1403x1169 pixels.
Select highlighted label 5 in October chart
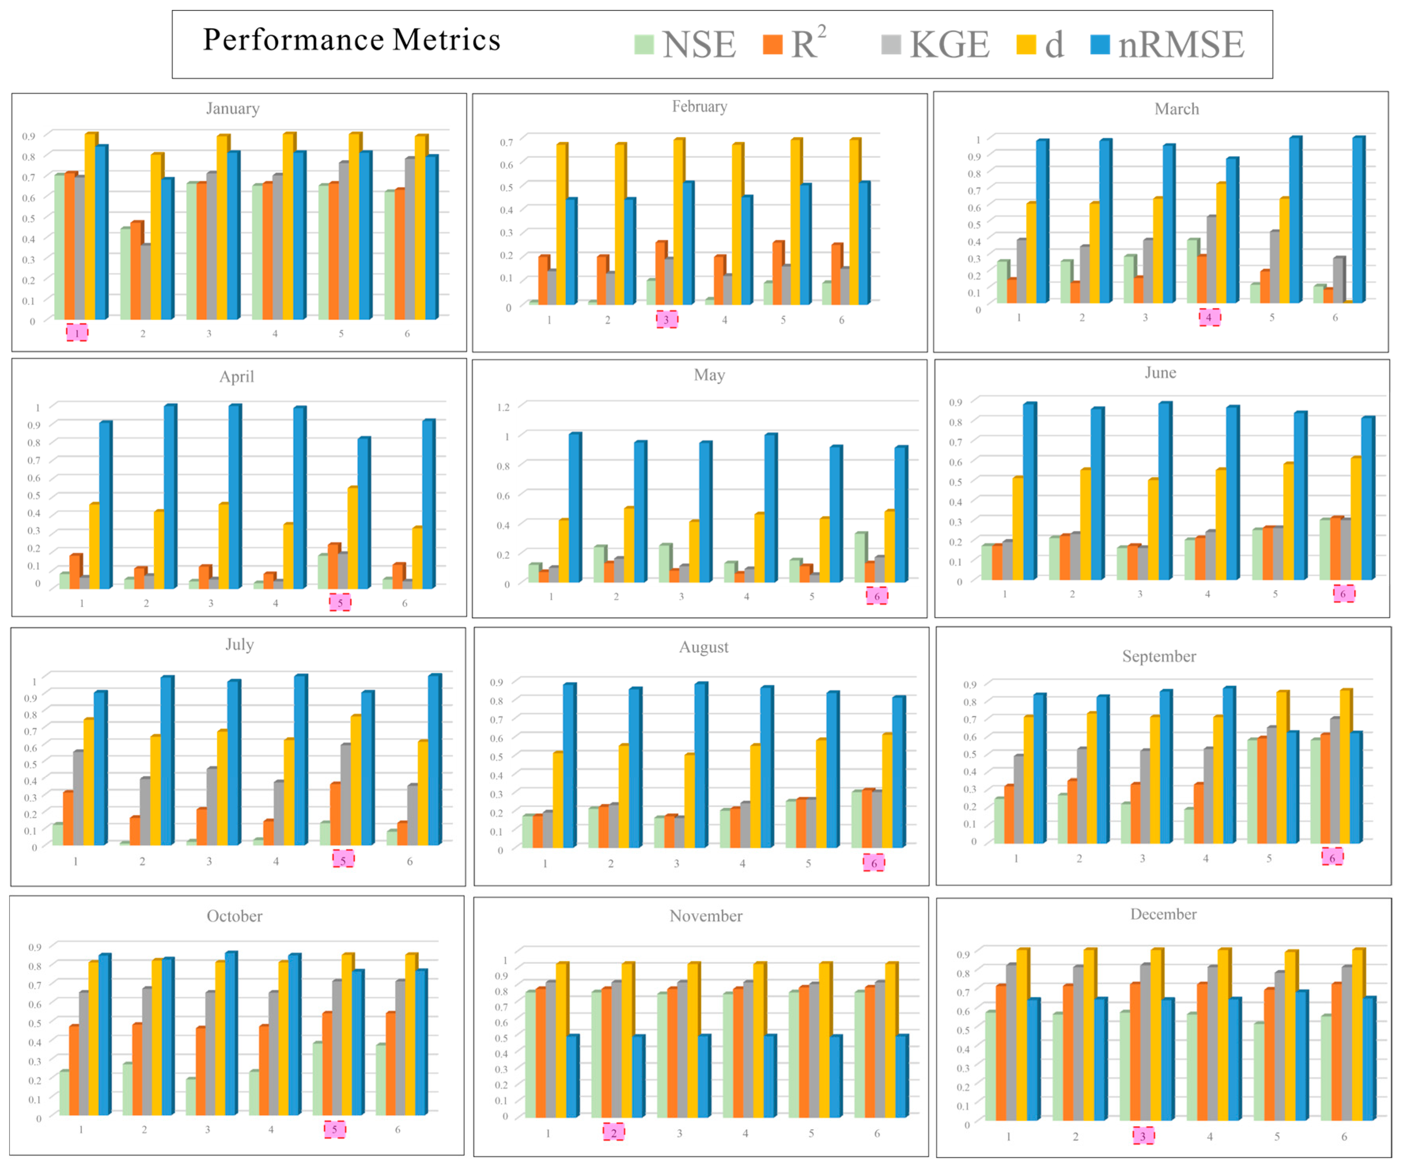(x=335, y=1129)
